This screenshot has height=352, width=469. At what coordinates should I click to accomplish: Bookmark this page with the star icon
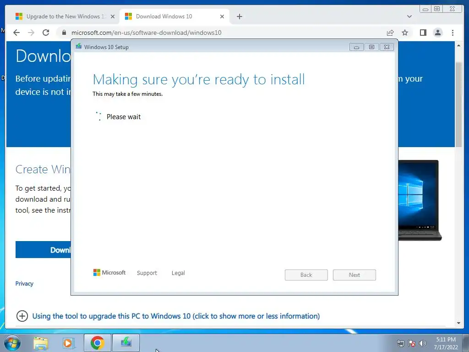coord(405,33)
